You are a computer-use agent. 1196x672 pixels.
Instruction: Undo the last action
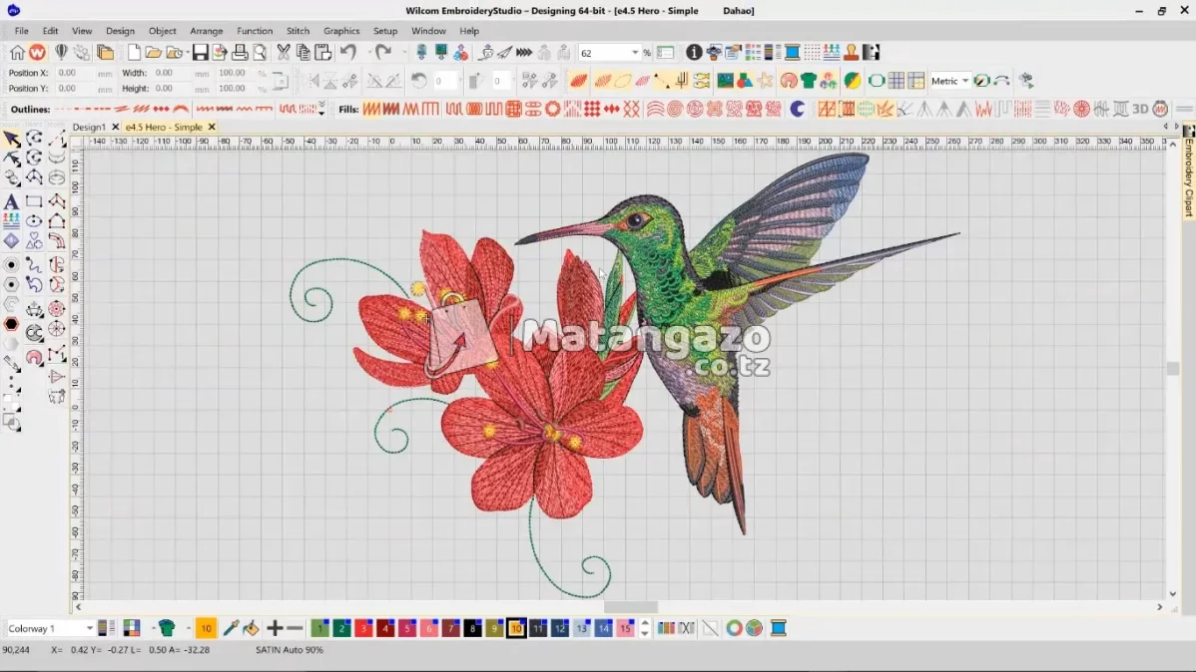[346, 52]
